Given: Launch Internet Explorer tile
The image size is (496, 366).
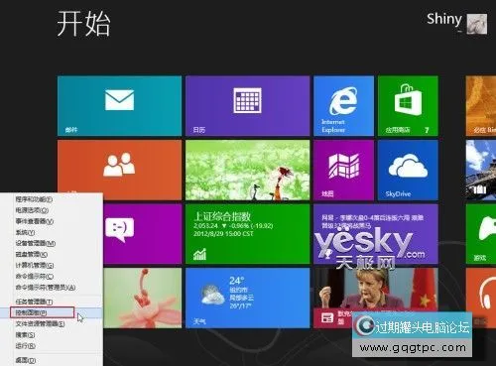Looking at the screenshot, I should pyautogui.click(x=344, y=106).
